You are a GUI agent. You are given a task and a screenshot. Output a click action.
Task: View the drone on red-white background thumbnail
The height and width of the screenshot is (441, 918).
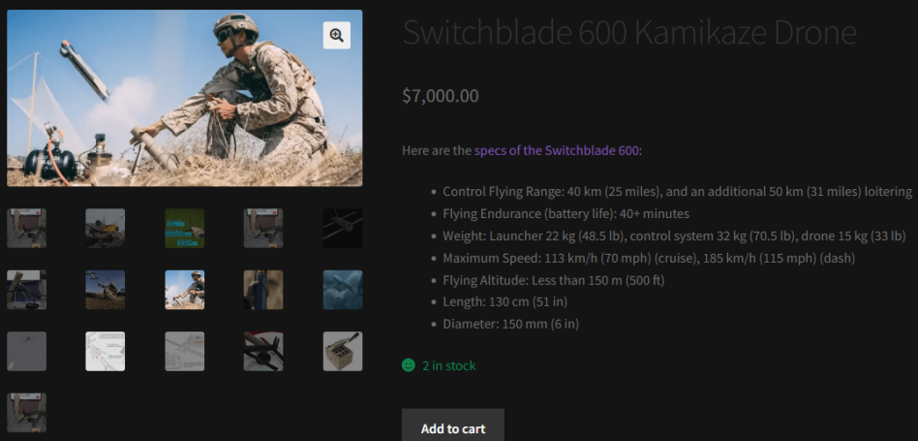(263, 351)
